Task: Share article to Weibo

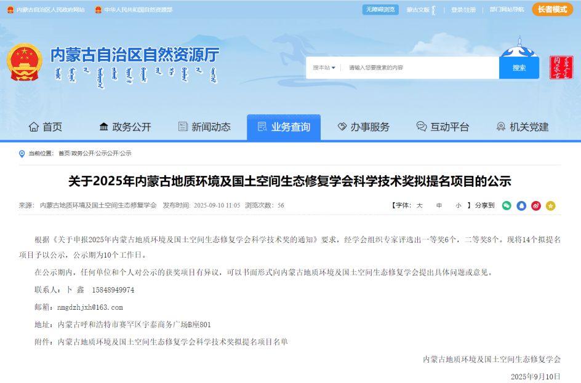Action: tap(536, 205)
